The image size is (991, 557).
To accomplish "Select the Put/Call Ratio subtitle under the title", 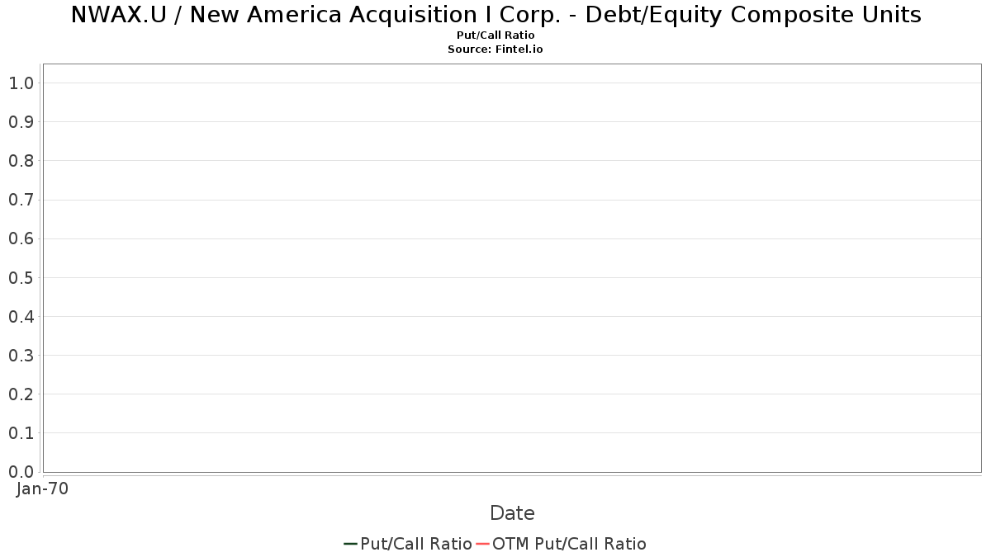I will (x=495, y=35).
